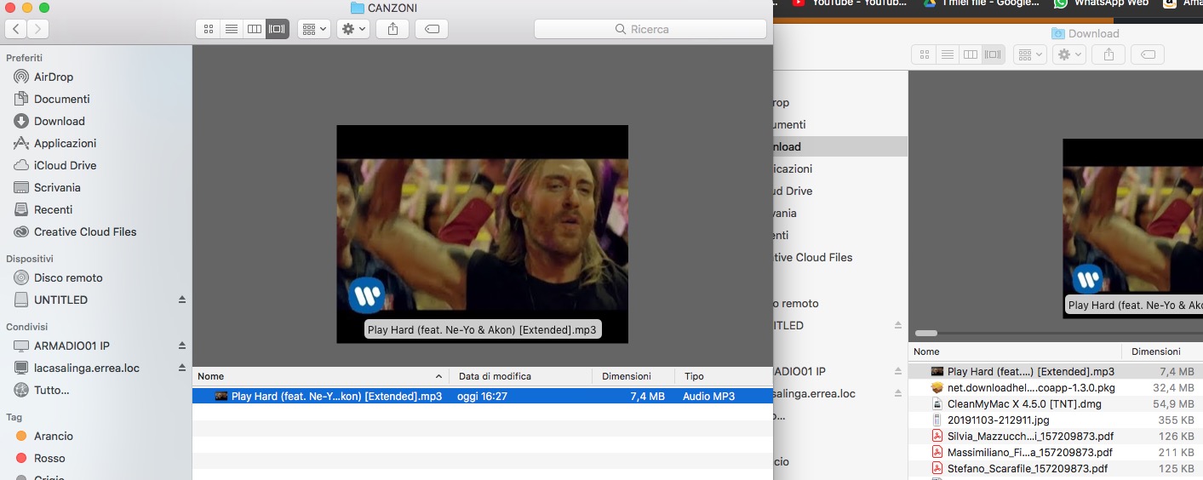This screenshot has height=480, width=1203.
Task: Eject lacasalinga.errea.loc shared server
Action: [181, 369]
